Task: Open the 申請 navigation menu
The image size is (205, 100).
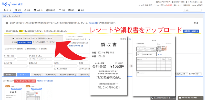Action: pos(27,10)
